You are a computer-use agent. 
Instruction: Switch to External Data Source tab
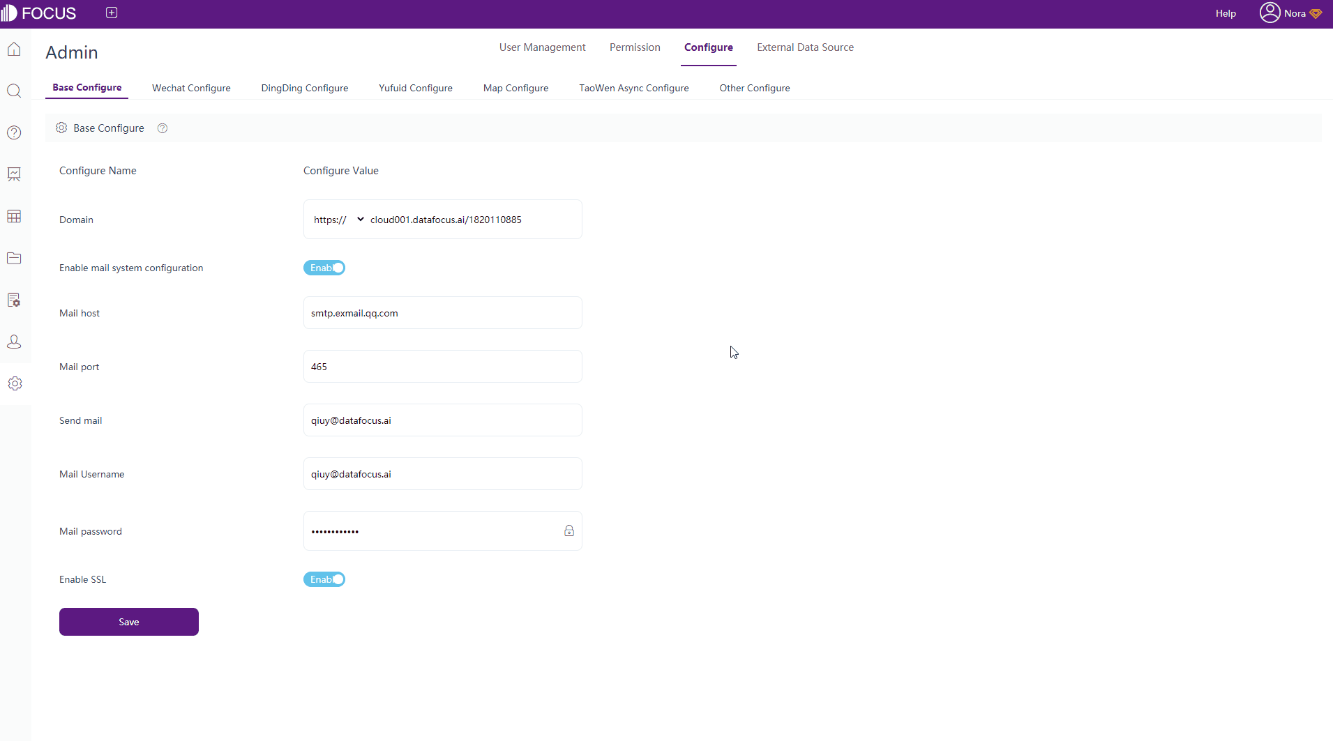(805, 47)
